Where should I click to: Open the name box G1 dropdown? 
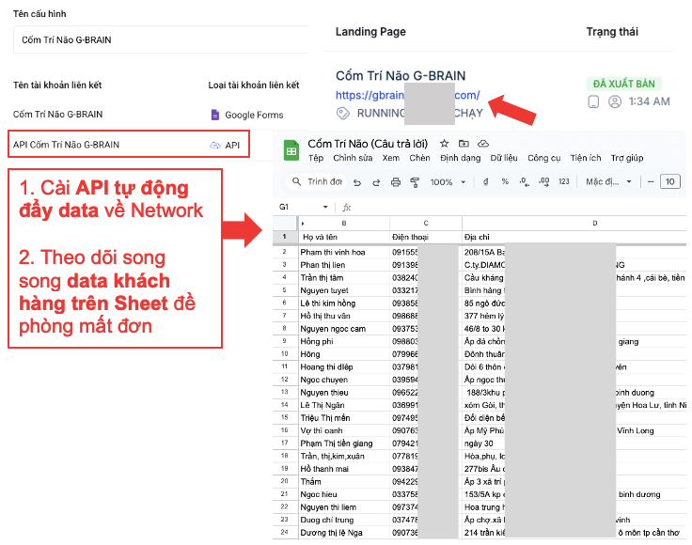click(x=325, y=207)
